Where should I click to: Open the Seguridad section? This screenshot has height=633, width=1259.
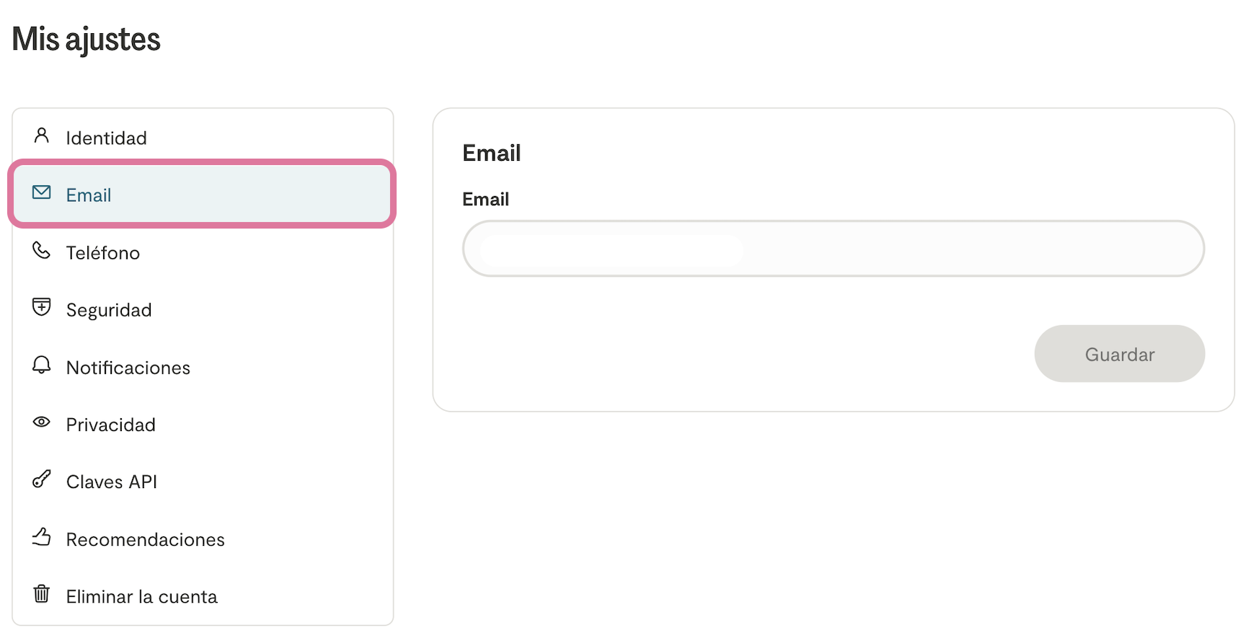coord(109,310)
